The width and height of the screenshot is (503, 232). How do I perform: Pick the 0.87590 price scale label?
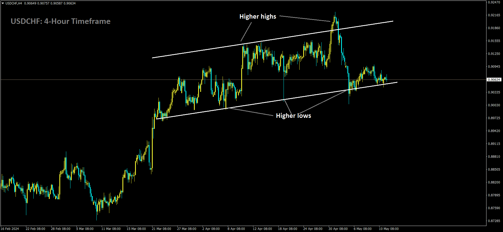(x=494, y=208)
